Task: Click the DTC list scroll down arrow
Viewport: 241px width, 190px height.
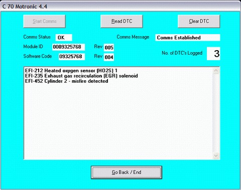Action: (216, 156)
